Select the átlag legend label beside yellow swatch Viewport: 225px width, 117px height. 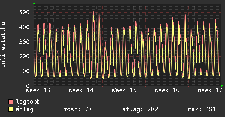25,109
